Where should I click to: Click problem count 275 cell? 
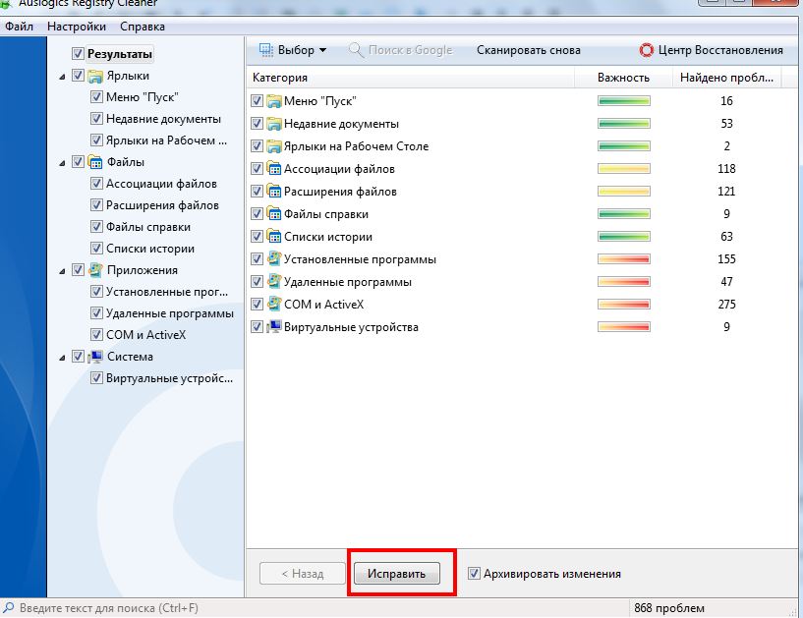(x=726, y=305)
